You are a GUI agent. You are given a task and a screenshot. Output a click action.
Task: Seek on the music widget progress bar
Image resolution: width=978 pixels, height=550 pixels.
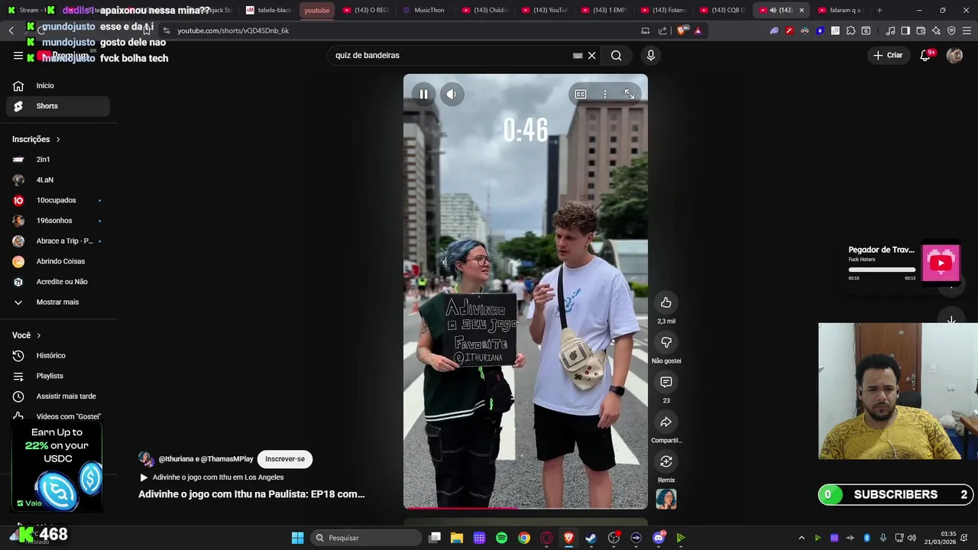tap(882, 270)
